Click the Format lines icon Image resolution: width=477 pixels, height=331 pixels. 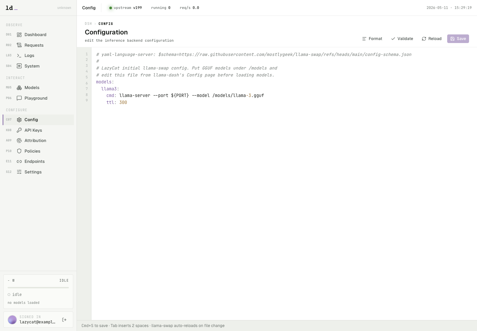364,39
